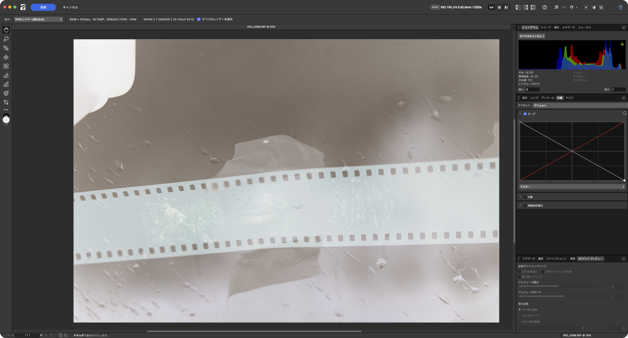Click the sync before icon in toolbar
This screenshot has height=338, width=628.
[x=518, y=7]
